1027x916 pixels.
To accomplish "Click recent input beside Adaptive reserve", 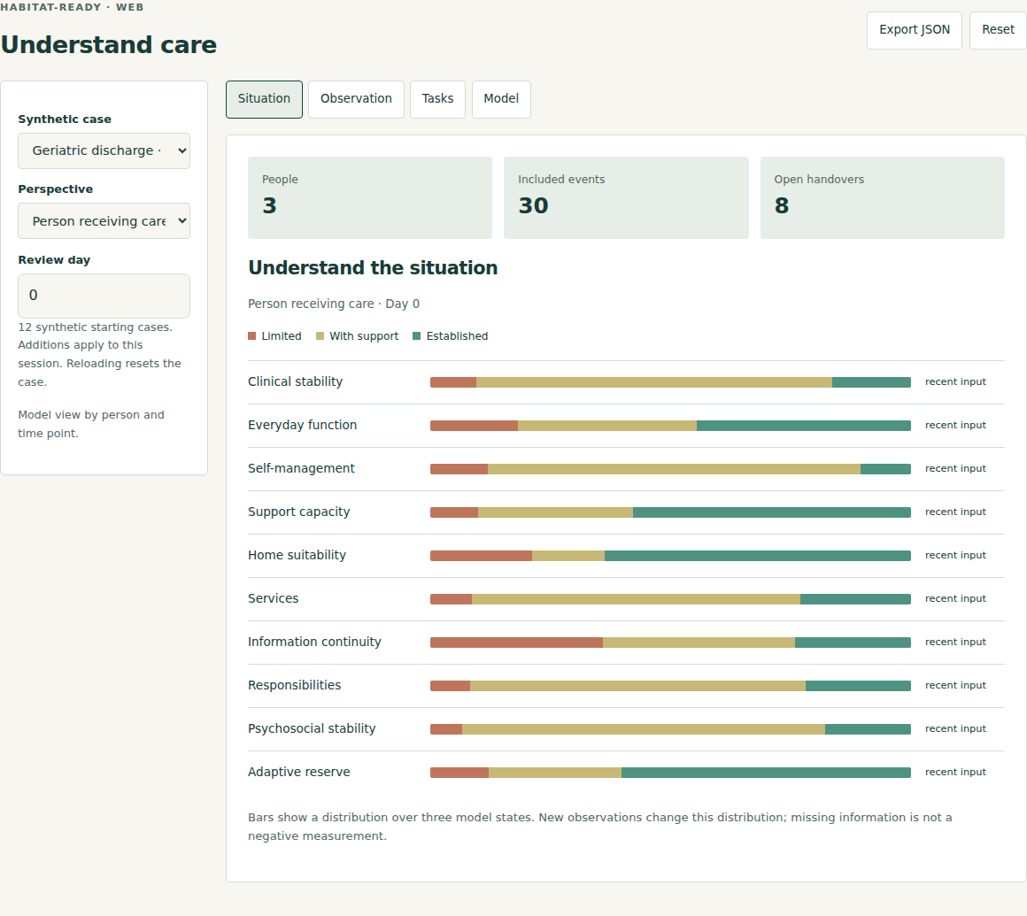I will pos(955,772).
